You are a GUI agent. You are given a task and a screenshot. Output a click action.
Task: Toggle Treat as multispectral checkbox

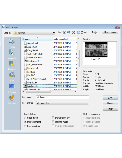coord(53,126)
